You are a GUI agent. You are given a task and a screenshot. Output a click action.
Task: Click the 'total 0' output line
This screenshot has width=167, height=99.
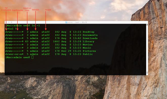[x=11, y=29]
